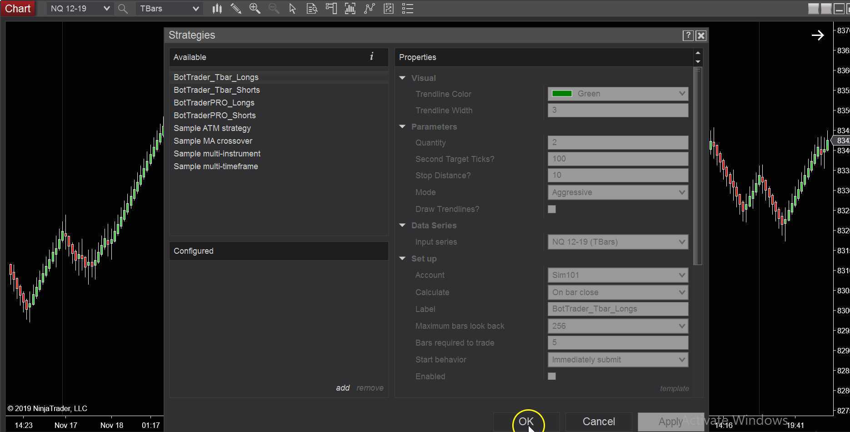
Task: Select BotTraderPRO_Longs in the Available list
Action: point(214,103)
